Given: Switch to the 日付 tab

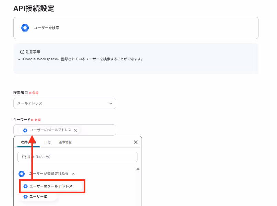Looking at the screenshot, I should [48, 142].
